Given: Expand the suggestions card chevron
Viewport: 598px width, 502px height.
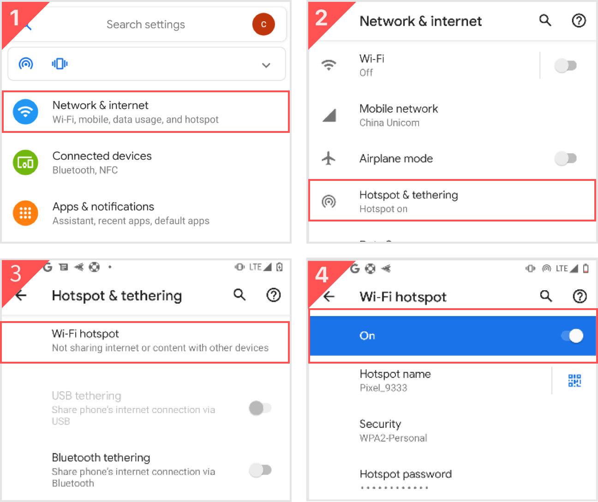Looking at the screenshot, I should tap(266, 65).
